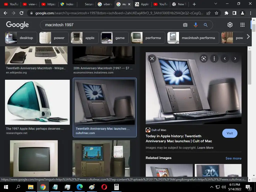Screen dimensions: 256x192
Task: Filter results by power chip
Action: click(54, 38)
